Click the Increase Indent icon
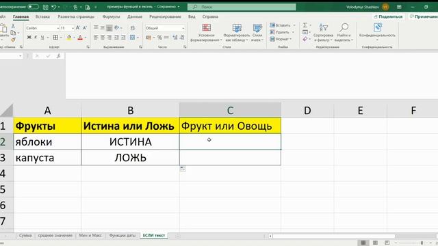The image size is (438, 246). coord(123,38)
